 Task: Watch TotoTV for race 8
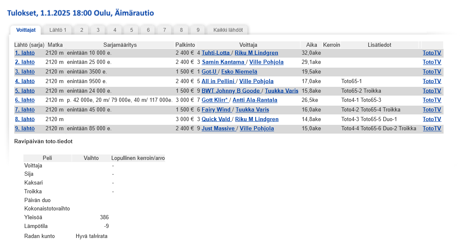pos(431,119)
